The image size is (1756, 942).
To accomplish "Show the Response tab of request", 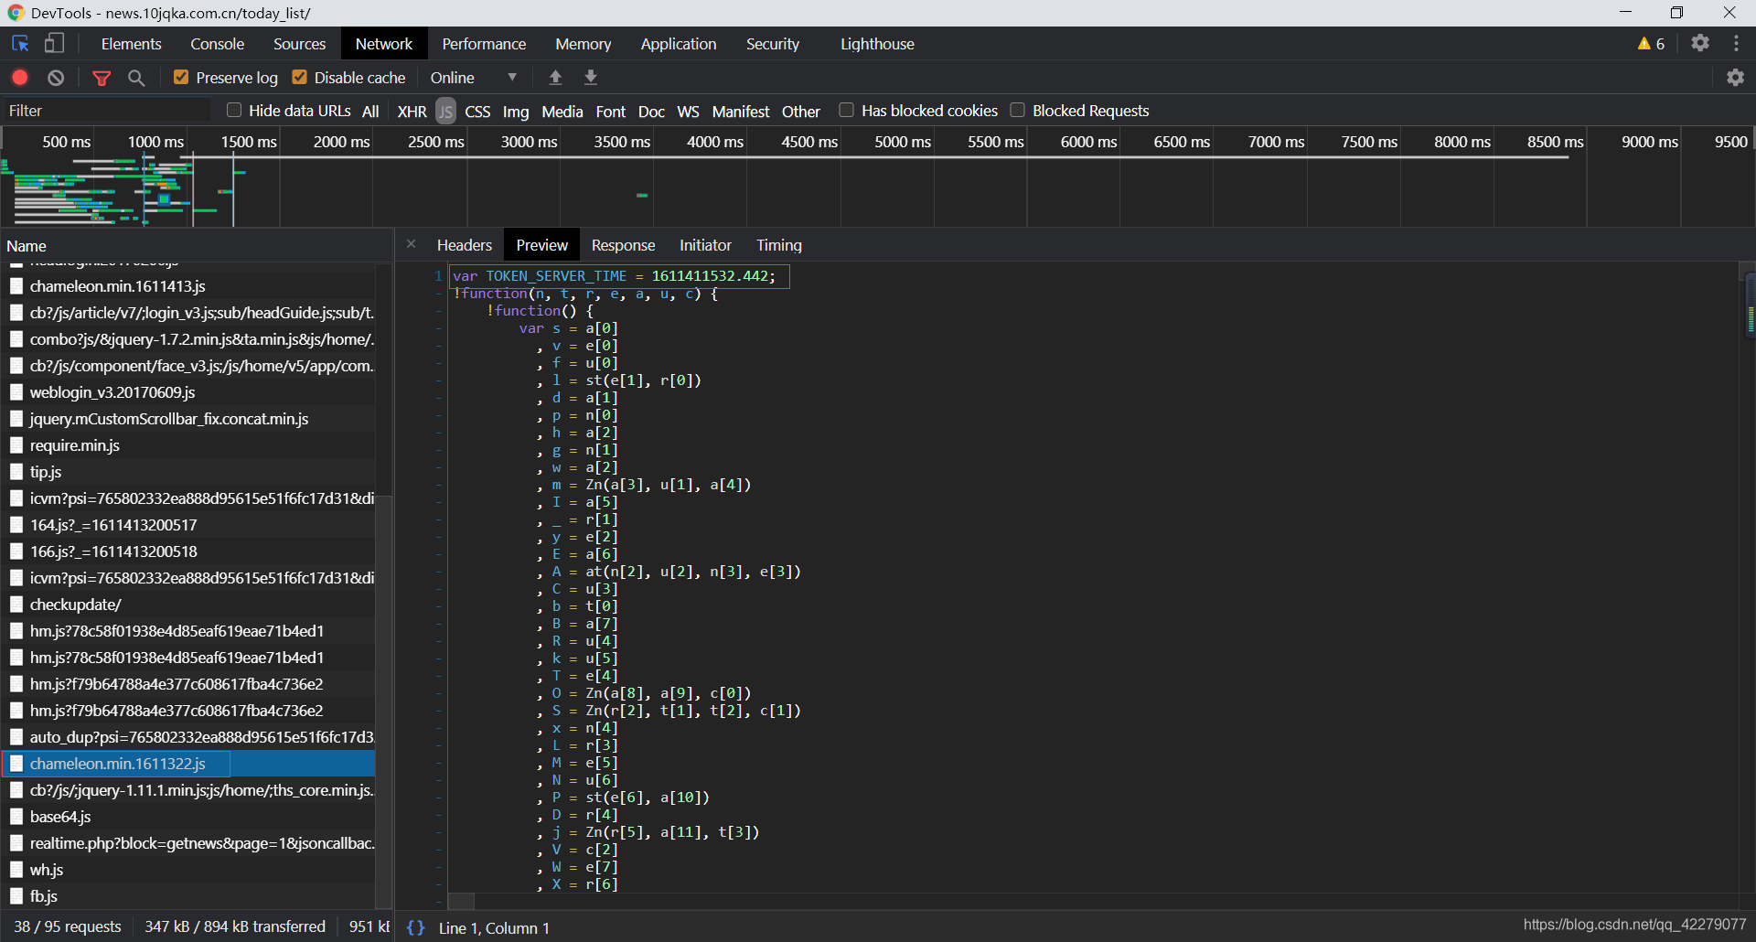I will click(x=623, y=245).
